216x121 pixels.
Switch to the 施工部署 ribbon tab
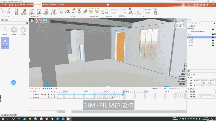tap(37, 5)
